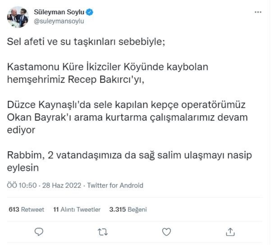This screenshot has width=271, height=245.
Task: Retweet using the arrows icon
Action: (103, 231)
